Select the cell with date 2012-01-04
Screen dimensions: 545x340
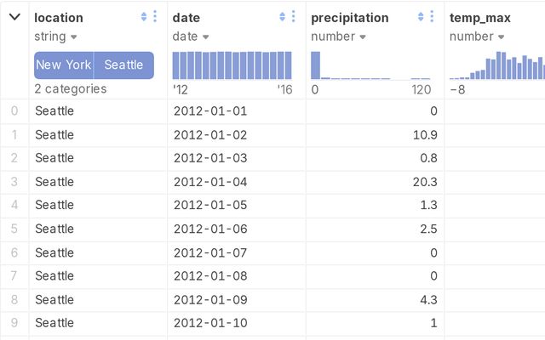(x=209, y=181)
